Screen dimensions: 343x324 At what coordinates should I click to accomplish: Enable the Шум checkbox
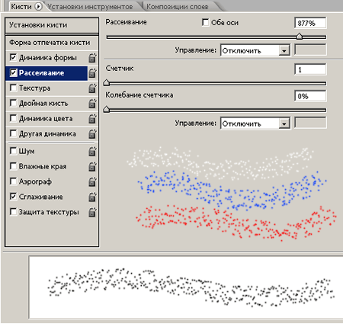point(13,151)
